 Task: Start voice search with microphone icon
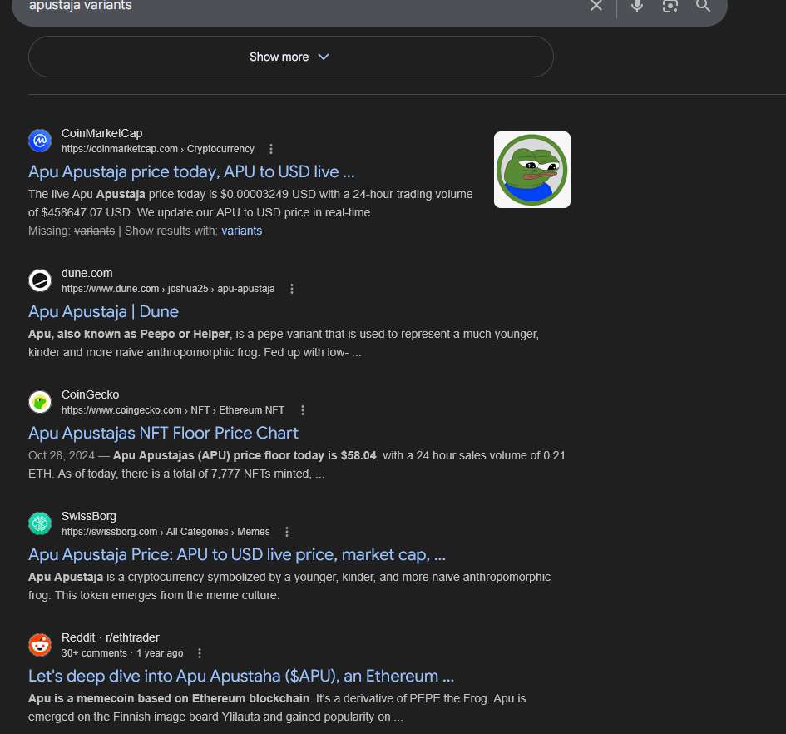[637, 5]
